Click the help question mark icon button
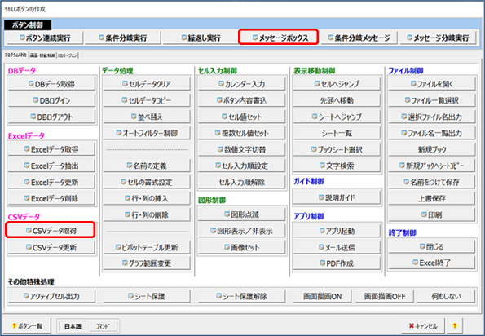 click(454, 325)
